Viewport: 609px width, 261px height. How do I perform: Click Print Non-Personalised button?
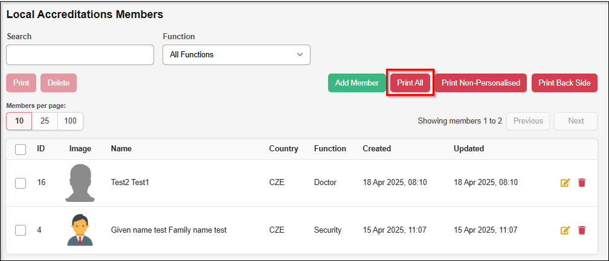coord(480,83)
